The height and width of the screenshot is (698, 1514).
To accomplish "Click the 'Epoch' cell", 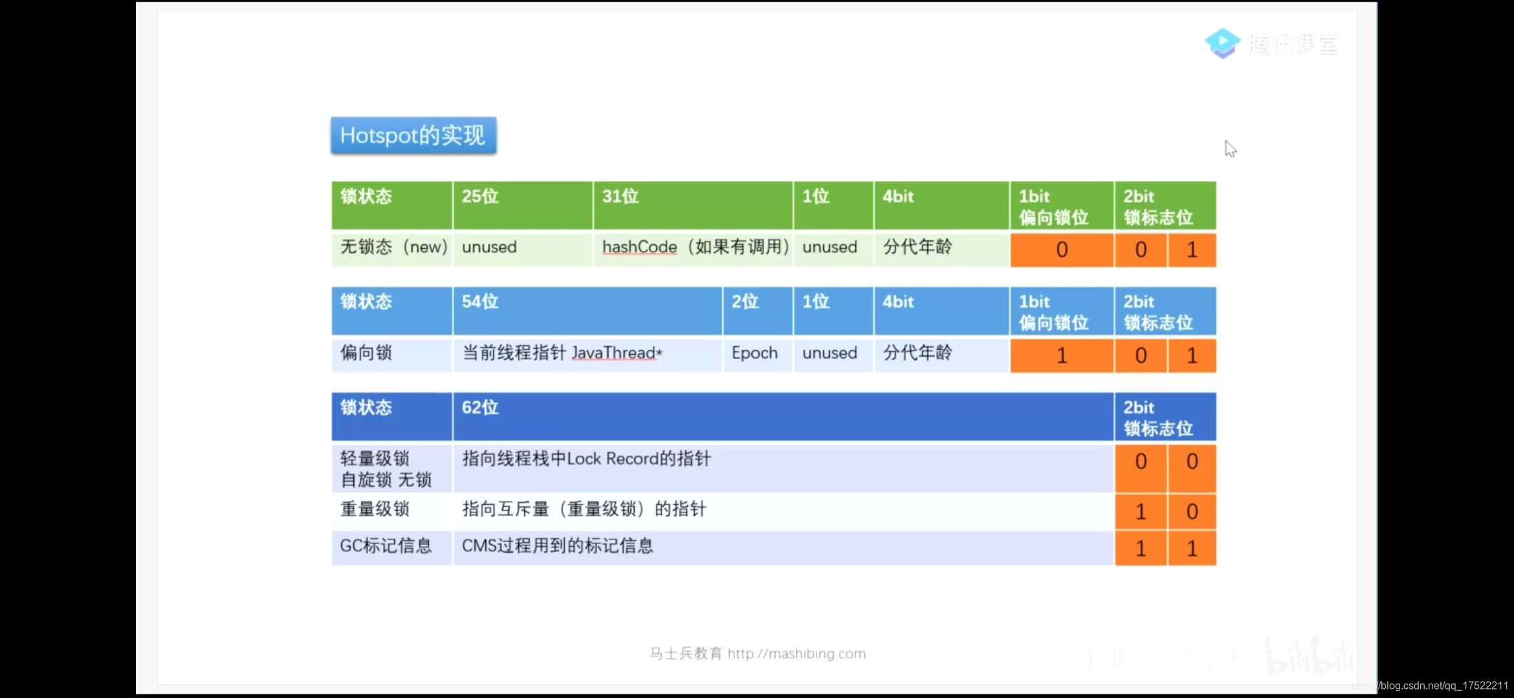I will [x=758, y=354].
